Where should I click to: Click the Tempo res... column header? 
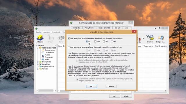click(x=148, y=46)
